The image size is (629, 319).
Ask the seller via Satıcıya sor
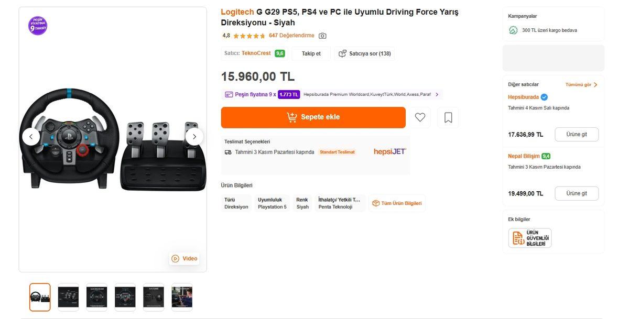(364, 53)
